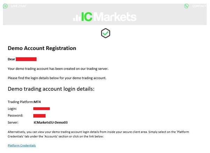Open the CONTACT header link
Screen dimensions: 210x153
200,6
